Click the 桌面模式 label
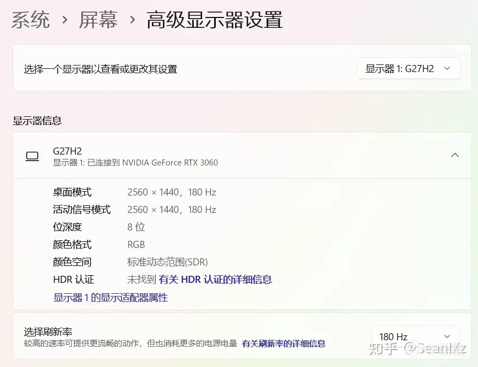This screenshot has width=478, height=367. [72, 192]
